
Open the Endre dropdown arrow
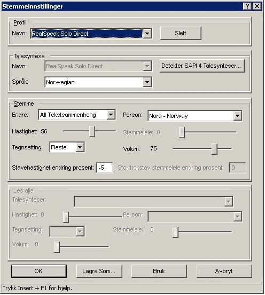(111, 115)
